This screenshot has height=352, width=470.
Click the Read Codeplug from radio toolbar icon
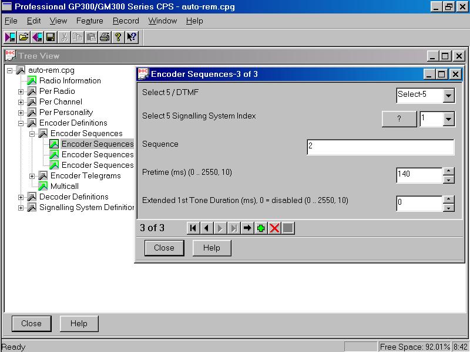tap(10, 37)
